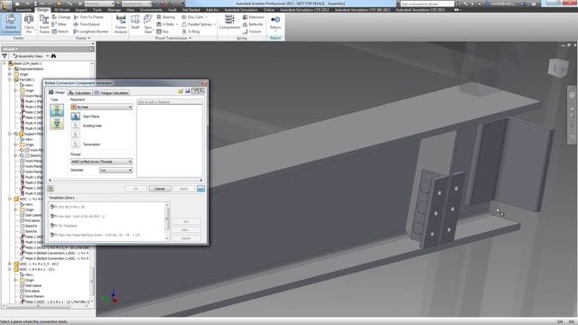Open the Spur Gear generator

[148, 24]
